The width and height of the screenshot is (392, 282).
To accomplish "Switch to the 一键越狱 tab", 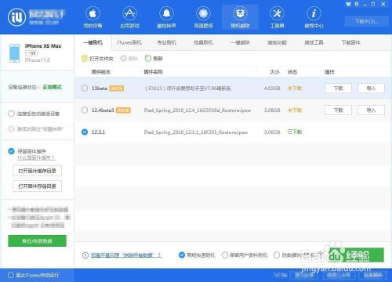I will pos(240,42).
